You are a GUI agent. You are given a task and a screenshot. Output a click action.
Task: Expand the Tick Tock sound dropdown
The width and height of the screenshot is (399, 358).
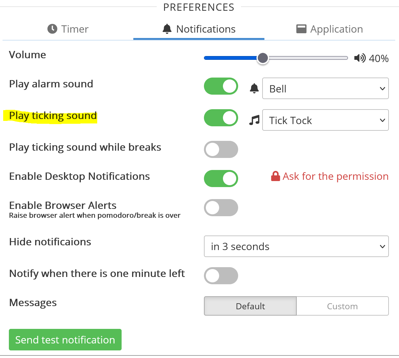325,120
